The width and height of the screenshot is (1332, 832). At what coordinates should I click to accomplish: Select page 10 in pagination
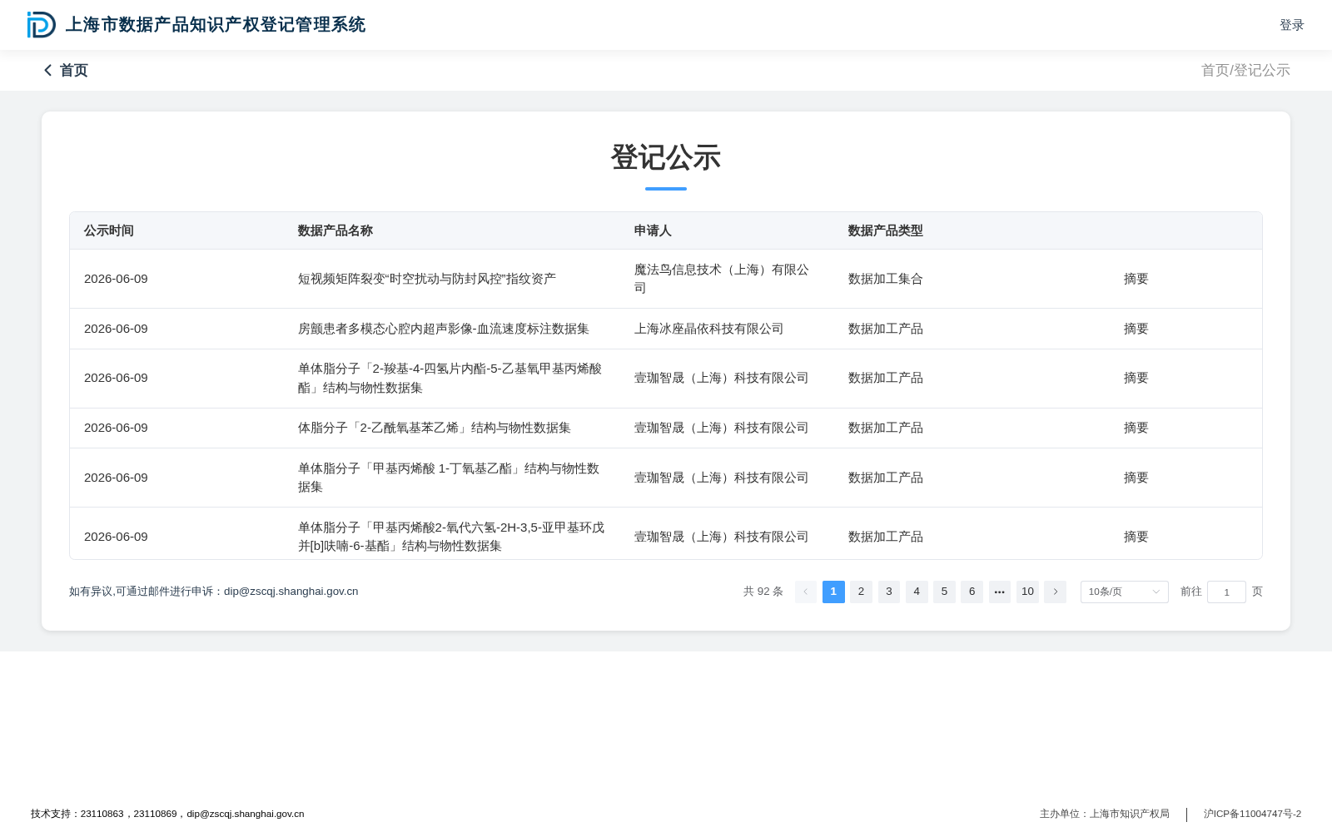[x=1027, y=592]
